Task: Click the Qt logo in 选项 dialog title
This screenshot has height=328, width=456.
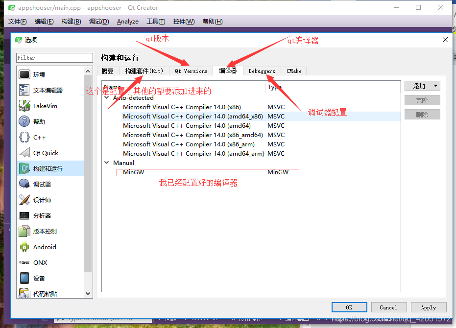Action: click(x=19, y=40)
